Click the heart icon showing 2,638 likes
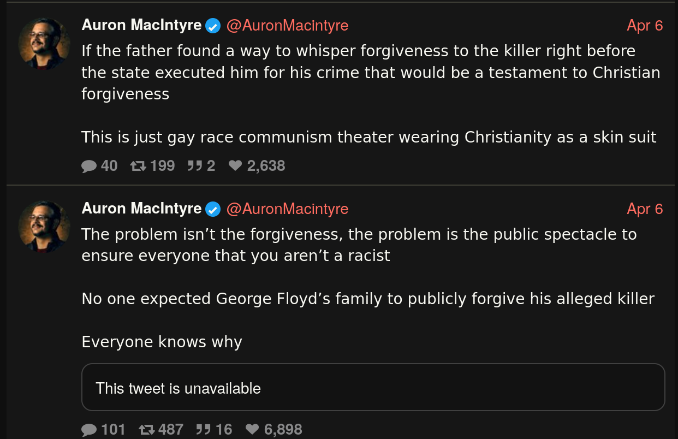The width and height of the screenshot is (678, 439). 235,166
